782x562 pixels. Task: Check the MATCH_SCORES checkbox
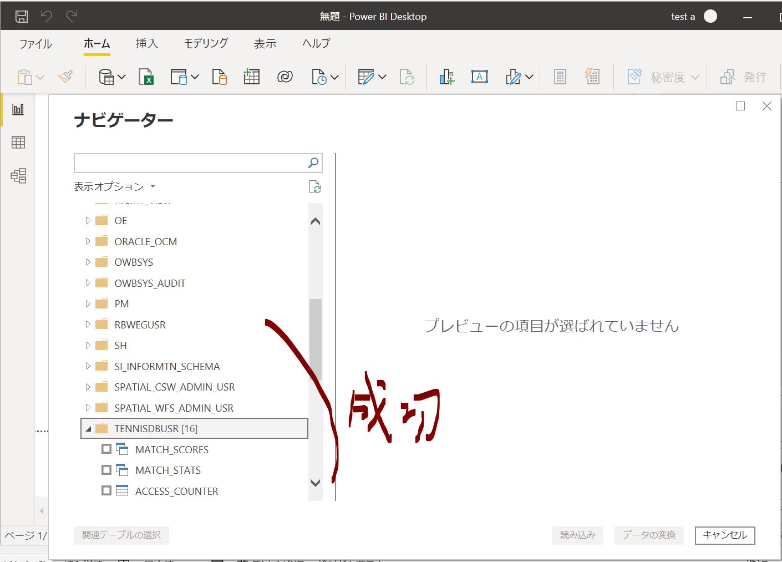(x=106, y=449)
